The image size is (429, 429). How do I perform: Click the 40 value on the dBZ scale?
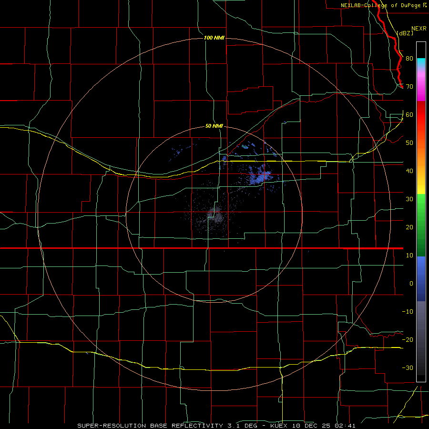tap(409, 171)
